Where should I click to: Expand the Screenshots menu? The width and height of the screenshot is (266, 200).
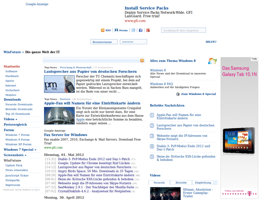click(x=26, y=155)
